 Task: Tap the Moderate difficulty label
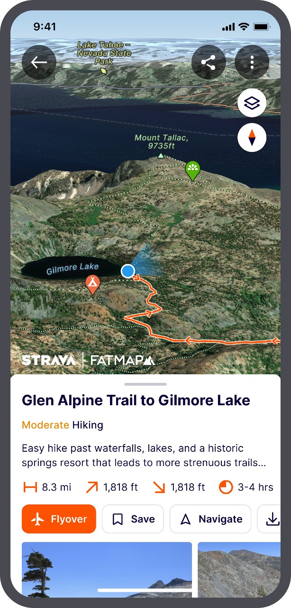(45, 425)
